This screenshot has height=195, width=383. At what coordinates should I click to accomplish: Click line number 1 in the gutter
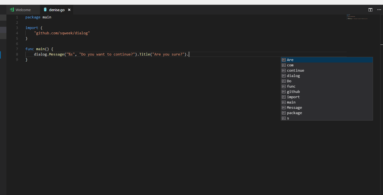tap(17, 17)
